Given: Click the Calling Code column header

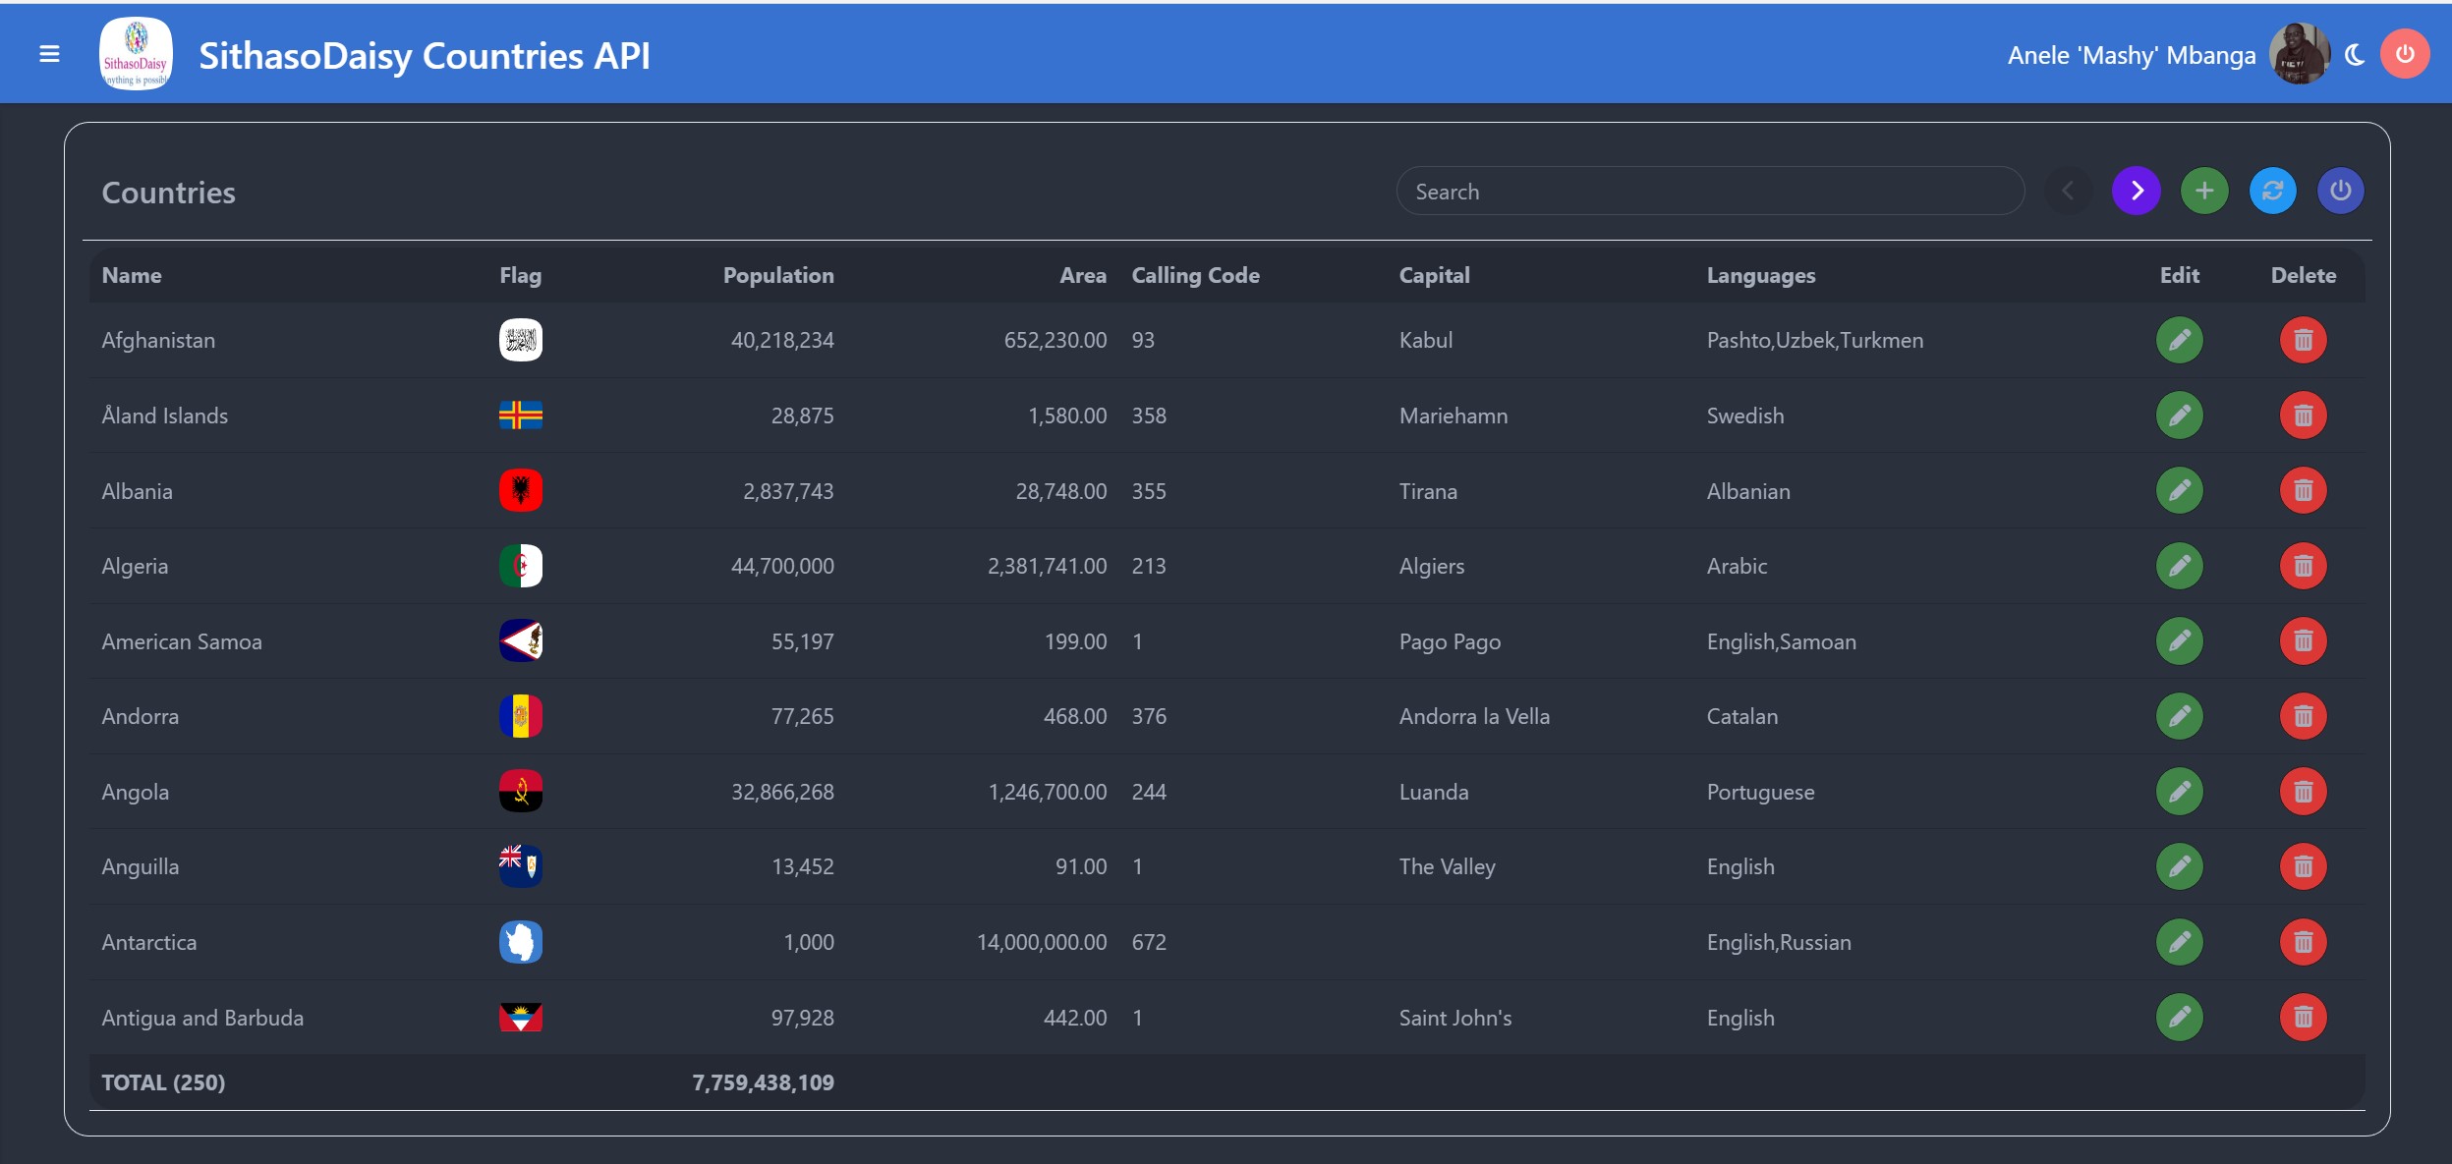Looking at the screenshot, I should [1195, 276].
